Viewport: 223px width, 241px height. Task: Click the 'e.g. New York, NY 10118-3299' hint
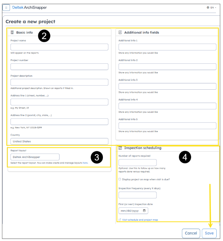click(x=26, y=128)
